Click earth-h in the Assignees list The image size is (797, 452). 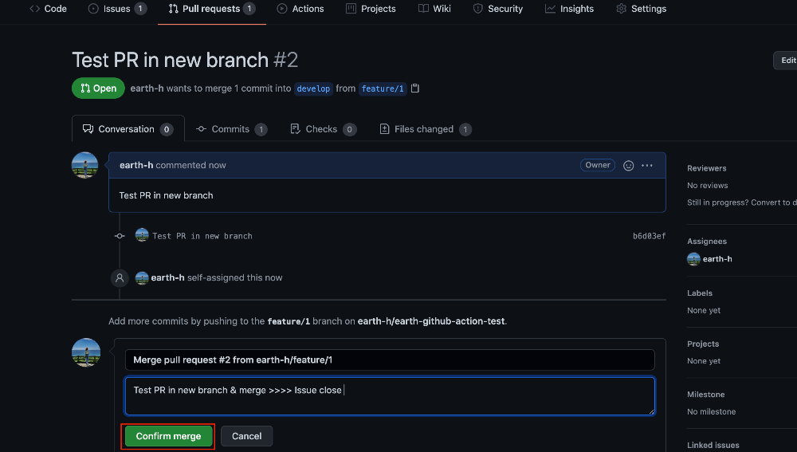[717, 259]
